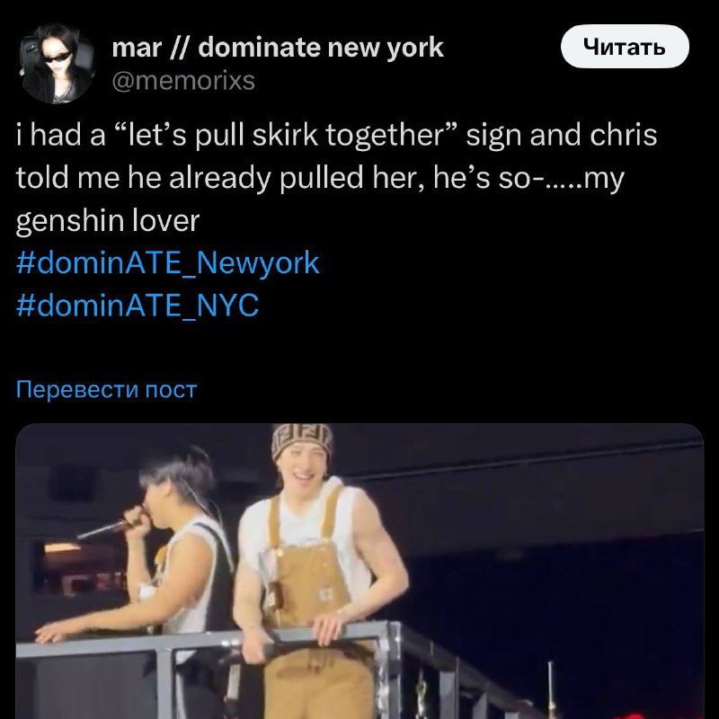Open the profile avatar of mar
The height and width of the screenshot is (719, 719).
tap(58, 63)
